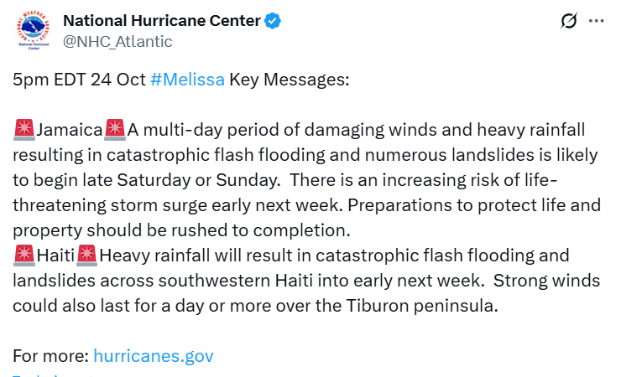
Task: Open Grok explain icon on post
Action: [x=567, y=22]
